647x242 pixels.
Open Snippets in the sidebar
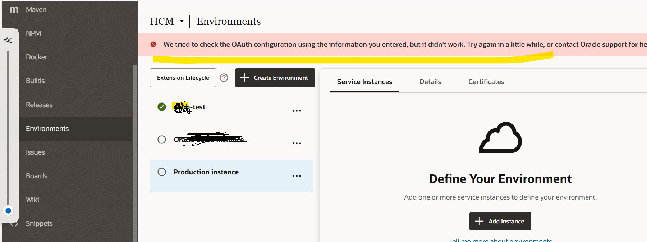(x=39, y=224)
